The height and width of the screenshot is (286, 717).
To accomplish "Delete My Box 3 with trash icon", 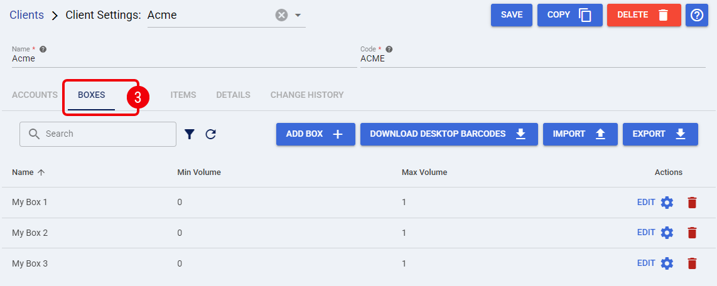I will [692, 263].
